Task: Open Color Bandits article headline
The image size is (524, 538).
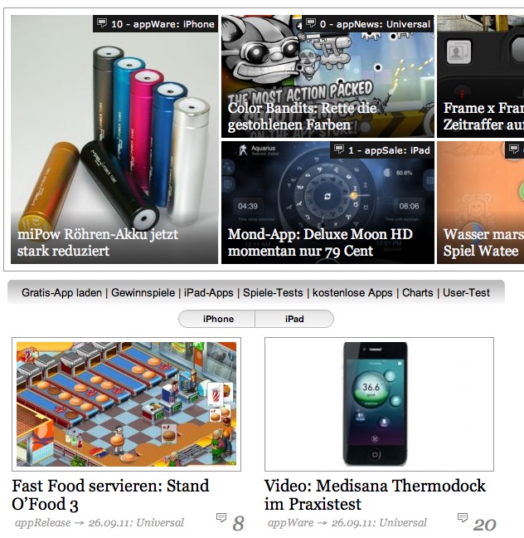Action: pos(302,116)
